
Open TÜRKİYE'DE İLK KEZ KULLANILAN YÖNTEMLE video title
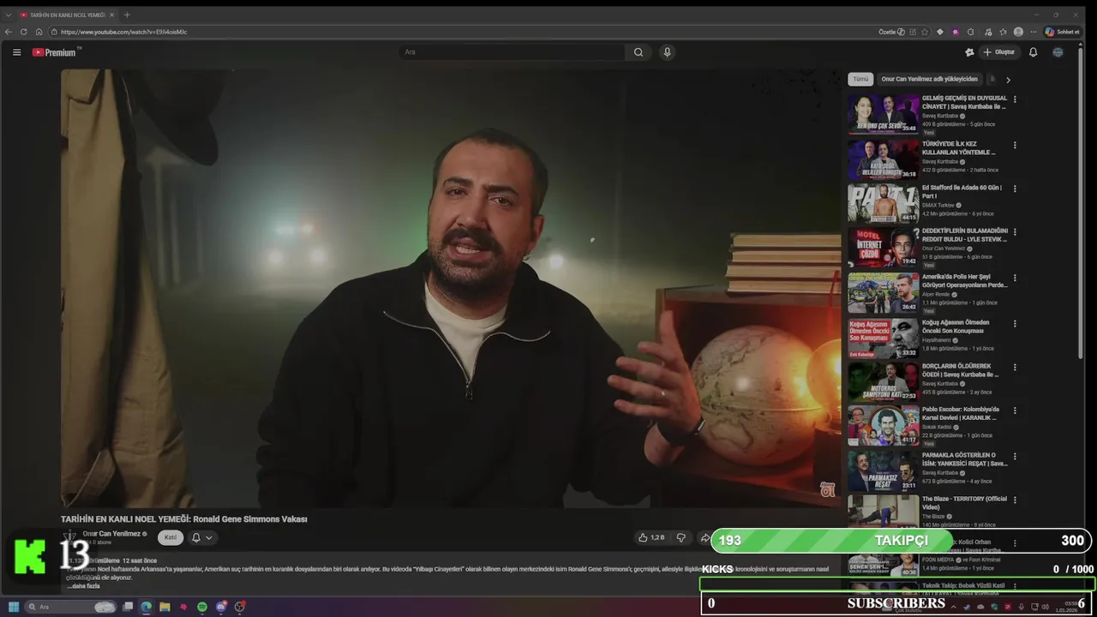(958, 148)
